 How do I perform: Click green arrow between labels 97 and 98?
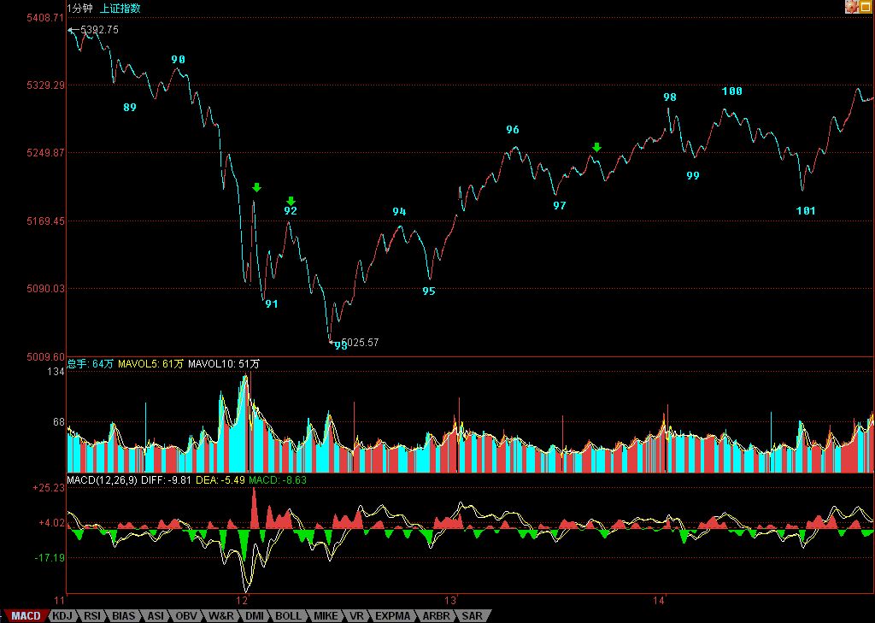tap(596, 148)
